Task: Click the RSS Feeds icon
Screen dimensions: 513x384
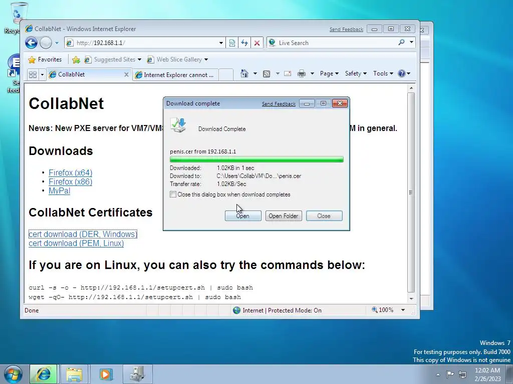Action: pyautogui.click(x=267, y=74)
